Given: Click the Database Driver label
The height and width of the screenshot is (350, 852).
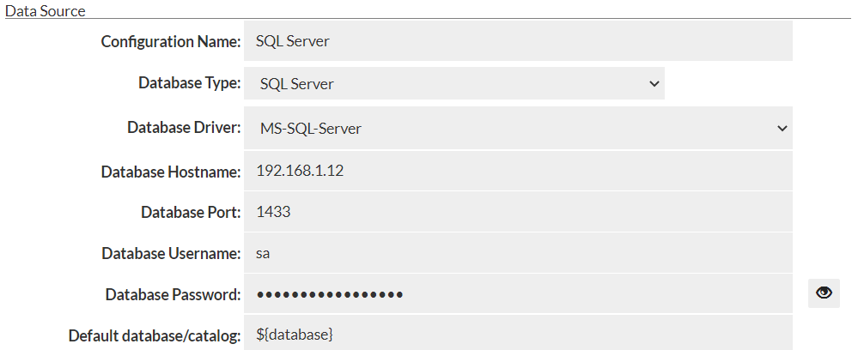Looking at the screenshot, I should point(184,128).
